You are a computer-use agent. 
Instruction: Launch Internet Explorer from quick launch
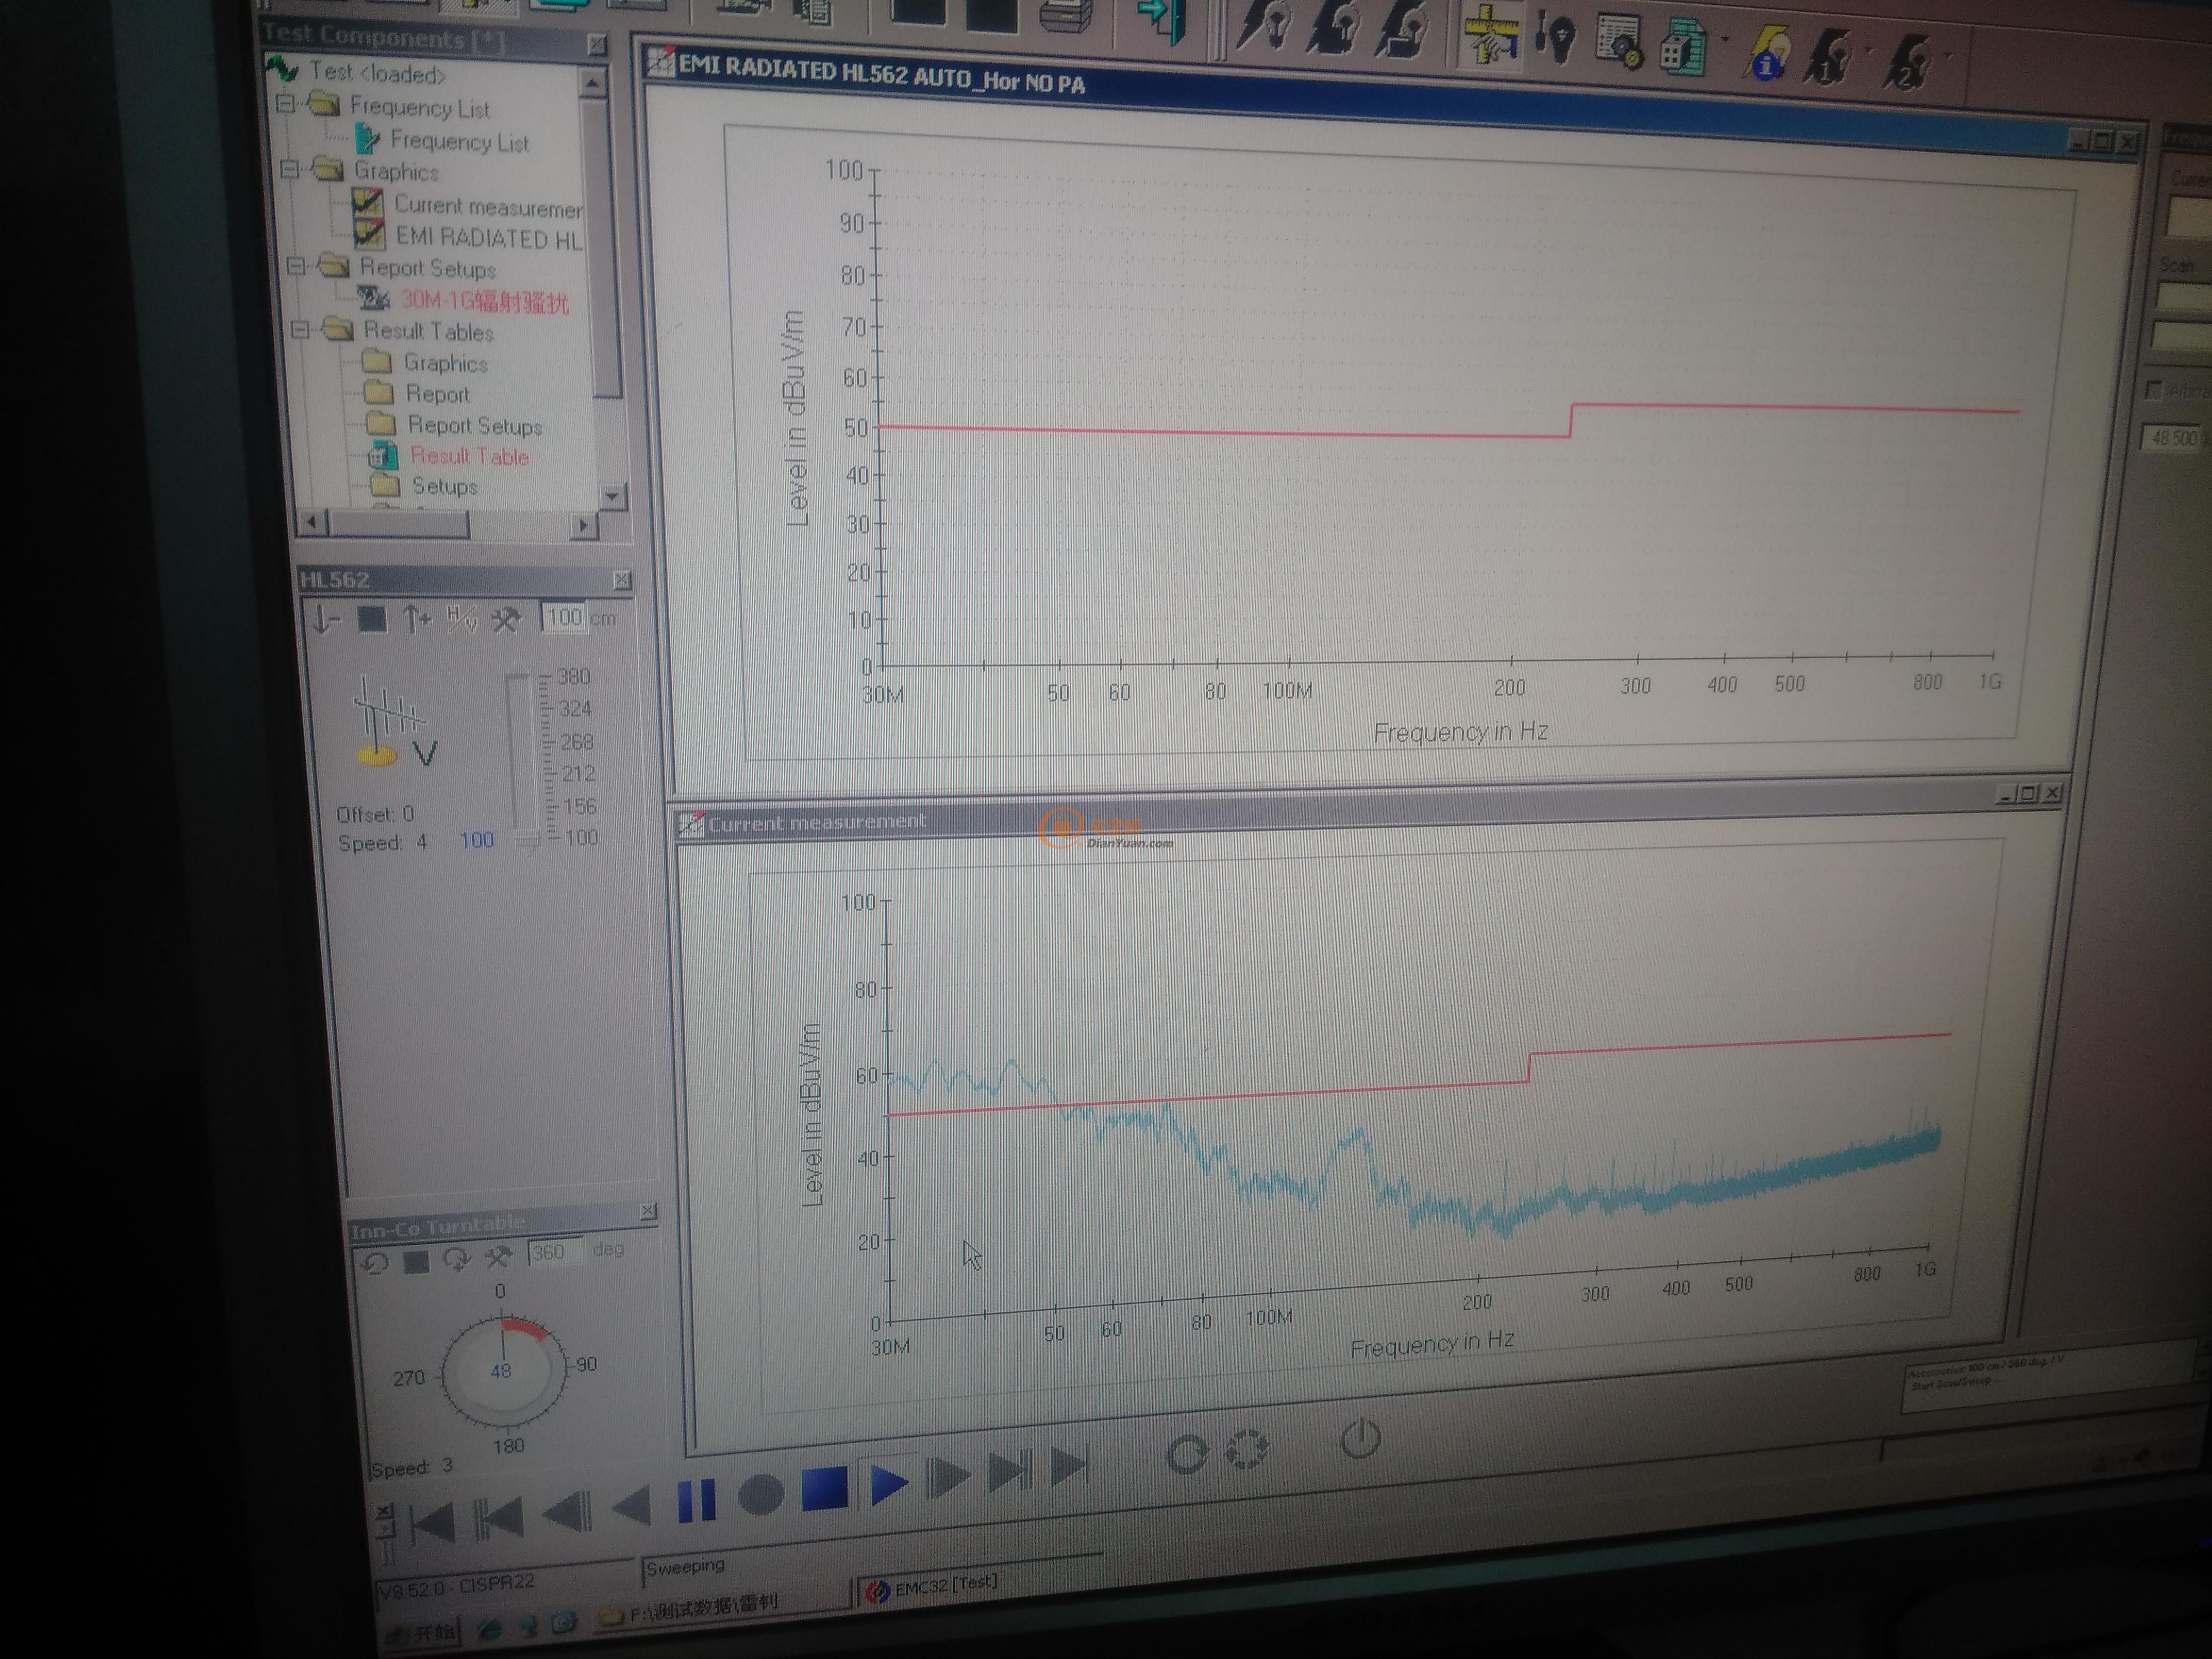[490, 1629]
